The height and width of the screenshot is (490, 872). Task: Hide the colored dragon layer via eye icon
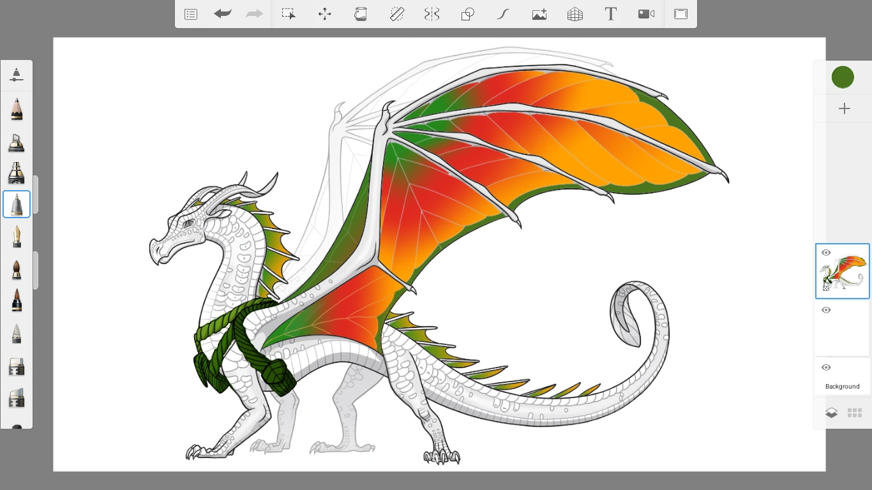point(826,253)
